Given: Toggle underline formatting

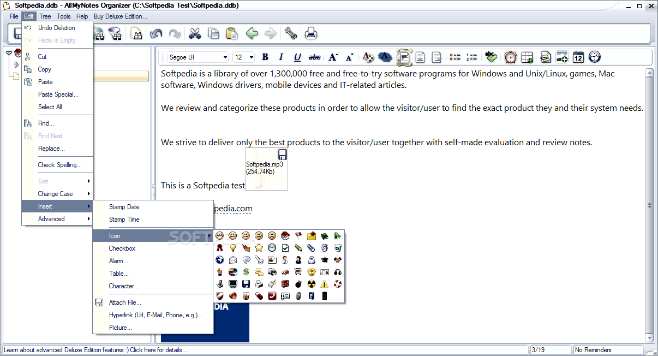Looking at the screenshot, I should point(297,57).
